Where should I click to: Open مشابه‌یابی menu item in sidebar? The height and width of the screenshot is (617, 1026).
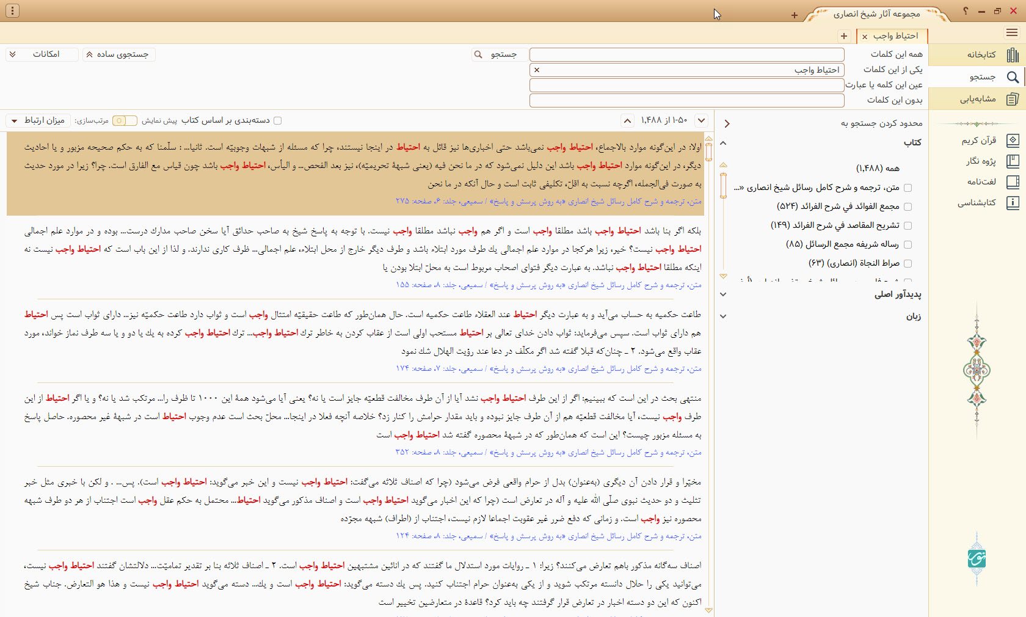(x=978, y=99)
